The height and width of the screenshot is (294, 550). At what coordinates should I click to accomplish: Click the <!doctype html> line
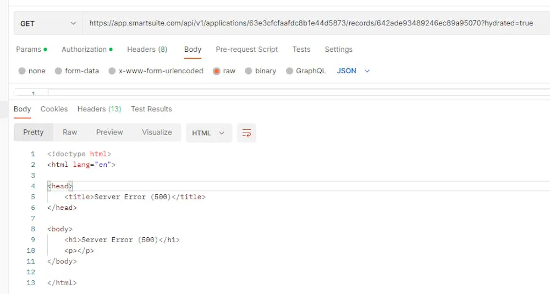[x=79, y=154]
